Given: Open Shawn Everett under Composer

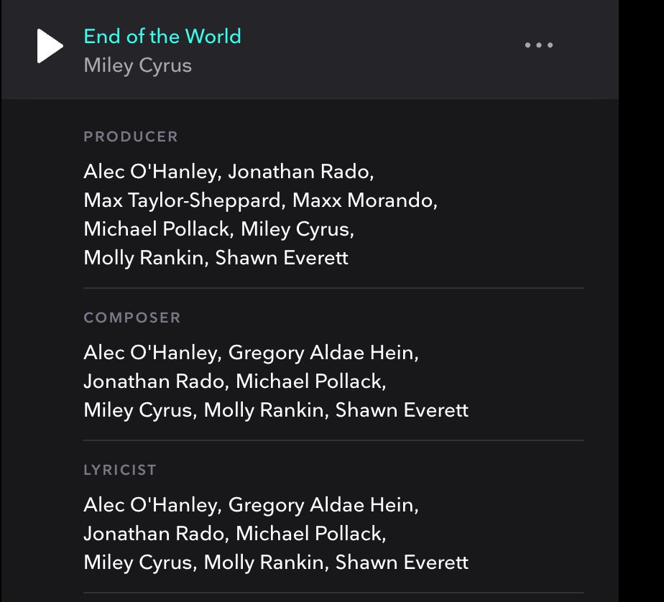Looking at the screenshot, I should pyautogui.click(x=402, y=411).
